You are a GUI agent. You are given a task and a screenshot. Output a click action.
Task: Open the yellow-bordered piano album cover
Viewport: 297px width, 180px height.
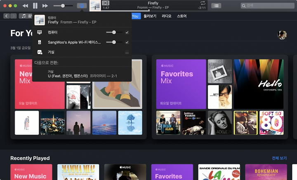pyautogui.click(x=246, y=123)
